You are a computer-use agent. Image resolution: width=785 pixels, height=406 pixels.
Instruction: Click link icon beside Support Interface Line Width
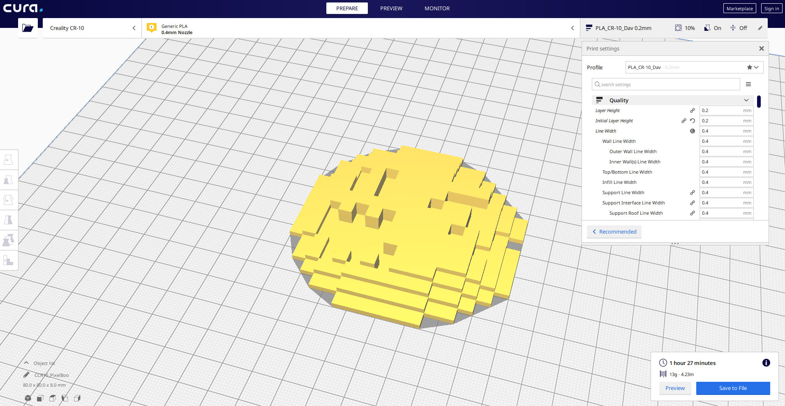pyautogui.click(x=693, y=203)
